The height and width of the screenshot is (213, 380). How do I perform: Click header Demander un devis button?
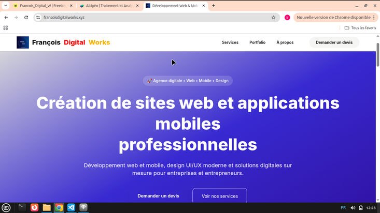click(x=334, y=42)
